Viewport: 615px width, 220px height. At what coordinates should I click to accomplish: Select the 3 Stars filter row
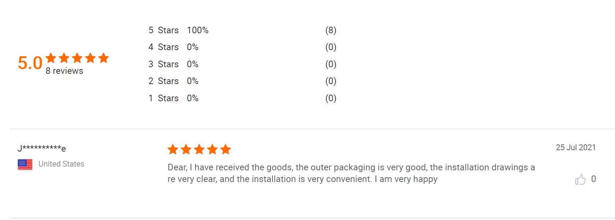click(163, 64)
